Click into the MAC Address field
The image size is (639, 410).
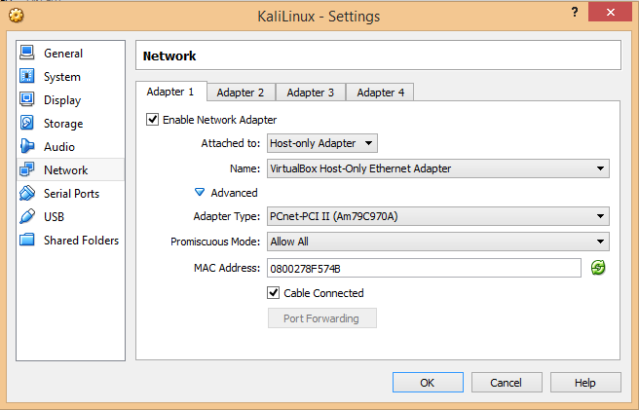(x=424, y=268)
